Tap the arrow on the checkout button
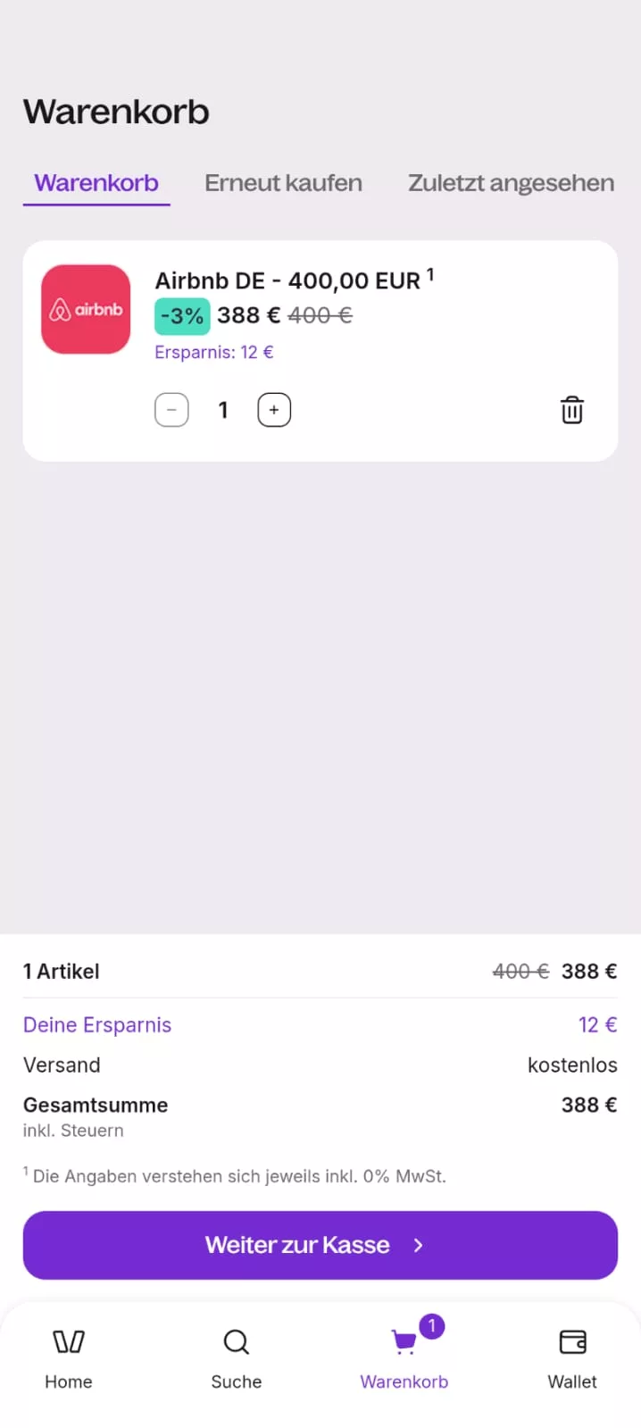The height and width of the screenshot is (1428, 641). point(418,1245)
